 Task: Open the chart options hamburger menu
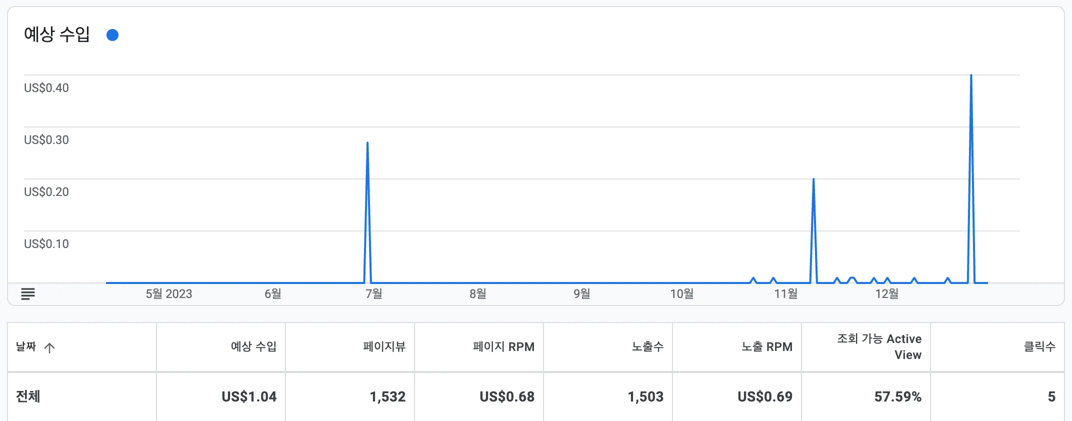click(27, 293)
